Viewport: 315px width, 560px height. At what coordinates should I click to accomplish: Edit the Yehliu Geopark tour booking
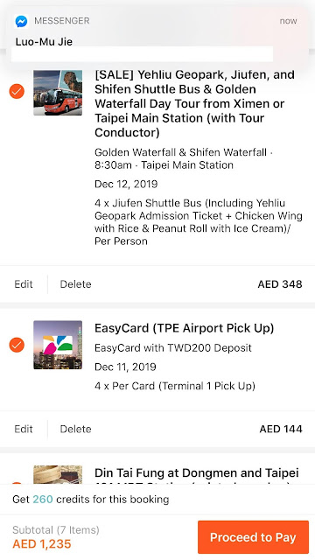(x=24, y=284)
